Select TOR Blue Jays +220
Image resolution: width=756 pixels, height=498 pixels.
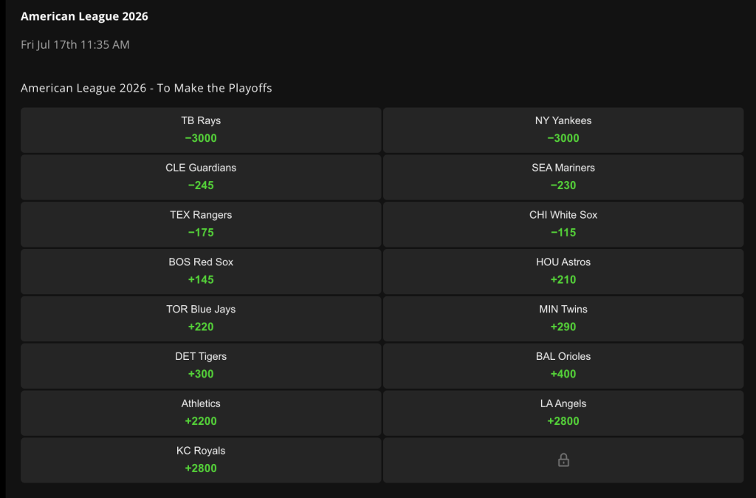click(x=201, y=319)
